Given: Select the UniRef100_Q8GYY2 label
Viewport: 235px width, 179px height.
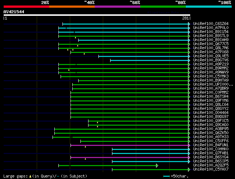Looking at the screenshot, I should point(211,109).
